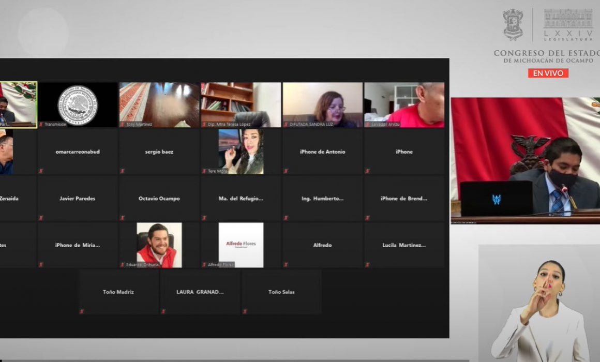Click the "Transmisión" name label
Viewport: 600px width, 362px height.
pyautogui.click(x=55, y=124)
